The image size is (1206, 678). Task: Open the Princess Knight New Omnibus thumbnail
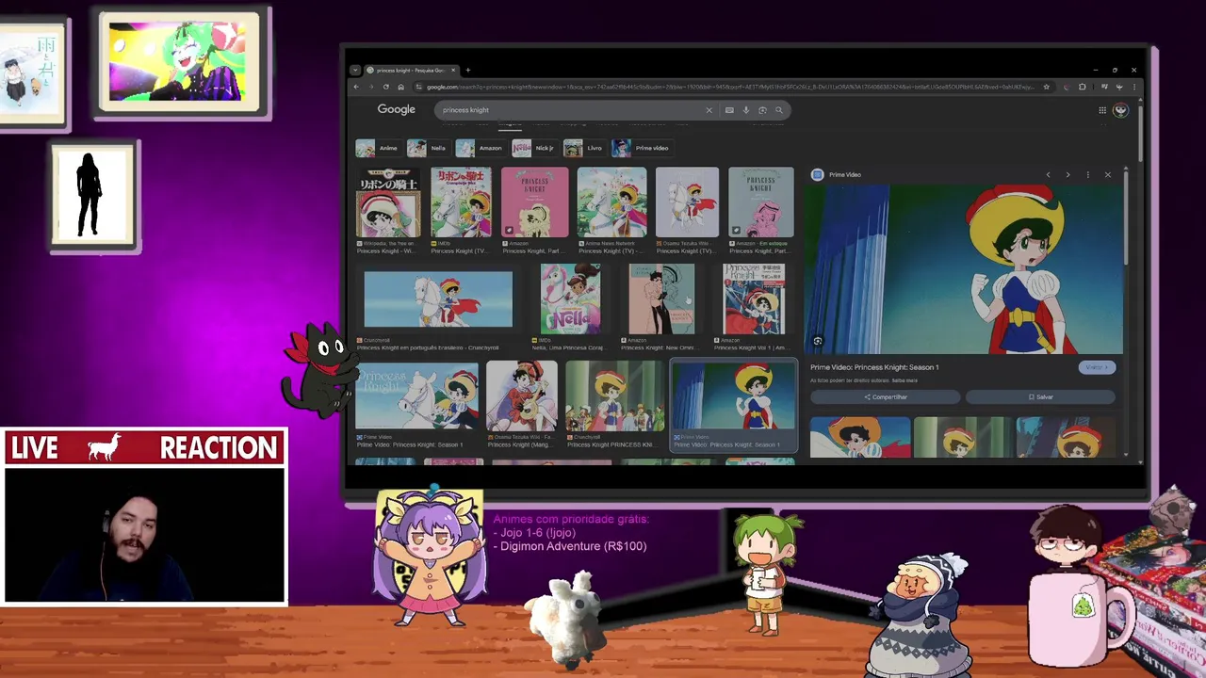tap(661, 299)
